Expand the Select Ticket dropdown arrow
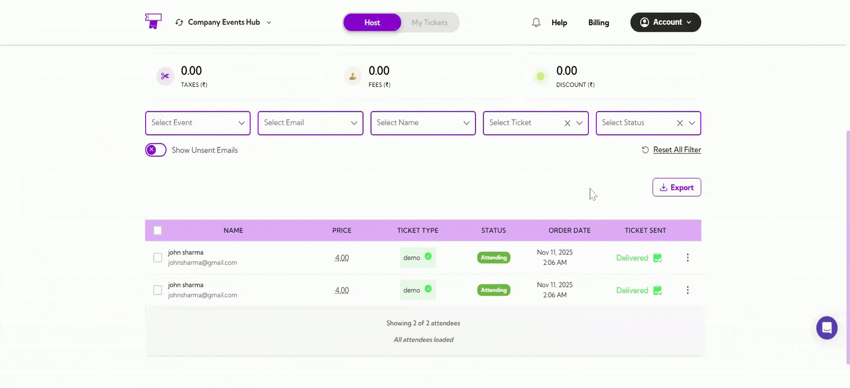Image resolution: width=850 pixels, height=388 pixels. pyautogui.click(x=580, y=123)
